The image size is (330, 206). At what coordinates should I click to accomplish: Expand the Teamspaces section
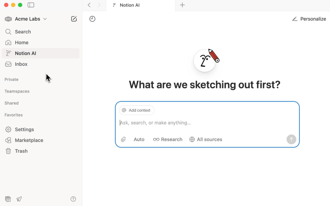point(17,91)
